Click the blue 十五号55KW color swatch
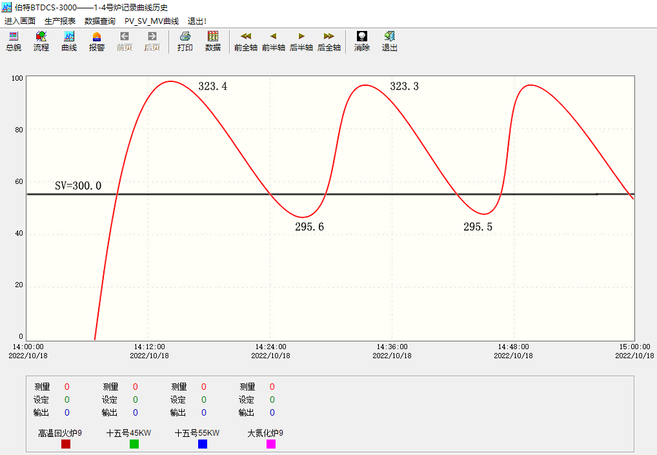The image size is (657, 455). click(x=203, y=444)
